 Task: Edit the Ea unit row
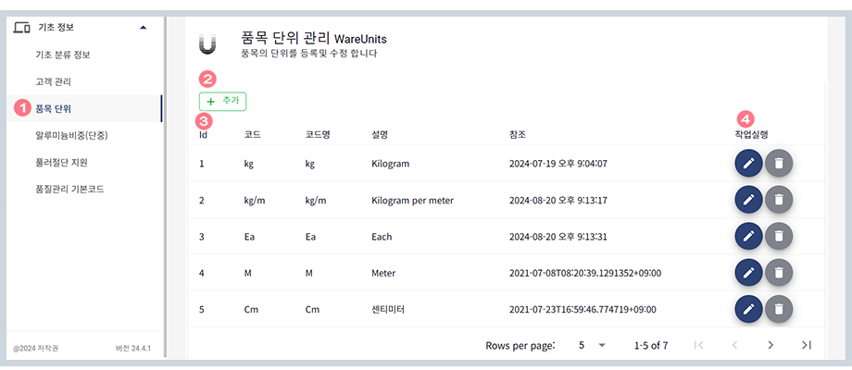click(748, 236)
